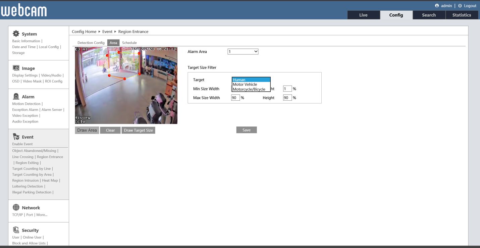Click the Event section icon
Viewport: 480px width, 248px height.
(16, 137)
